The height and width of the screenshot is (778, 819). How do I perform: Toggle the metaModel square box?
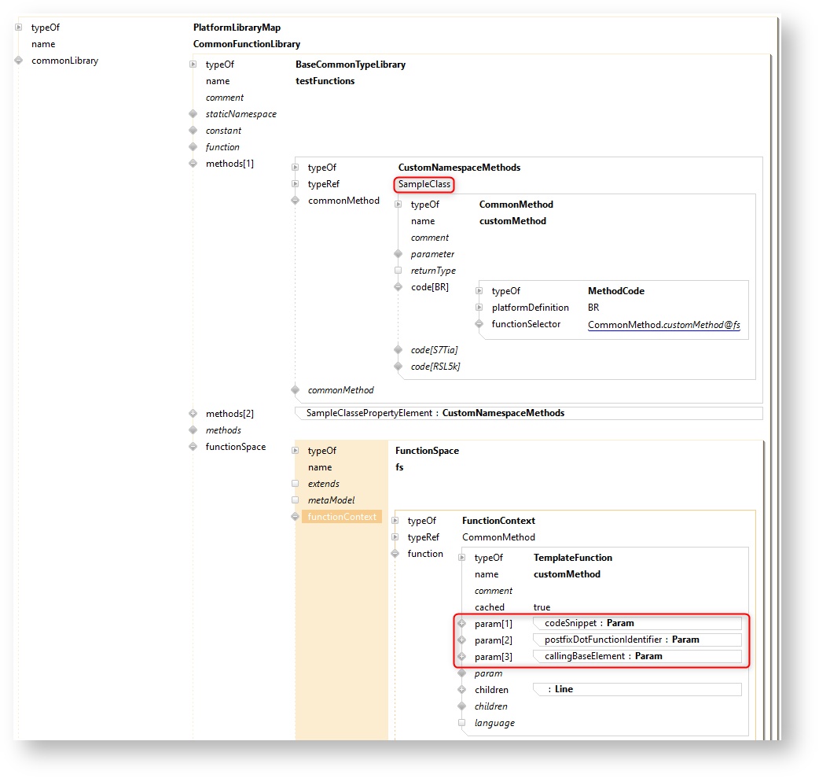pyautogui.click(x=295, y=500)
